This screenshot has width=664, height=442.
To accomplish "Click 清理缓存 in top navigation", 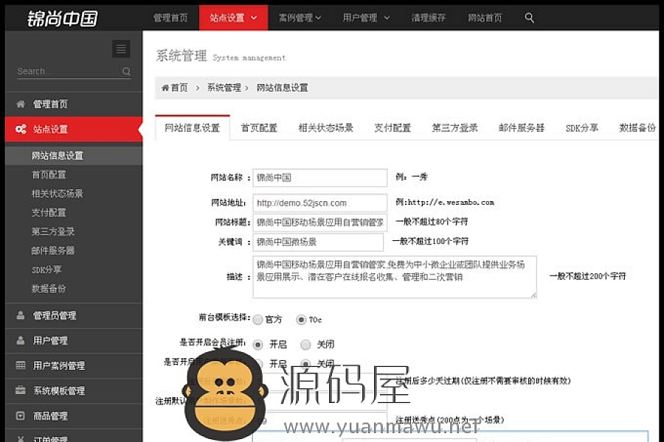I will (x=428, y=18).
